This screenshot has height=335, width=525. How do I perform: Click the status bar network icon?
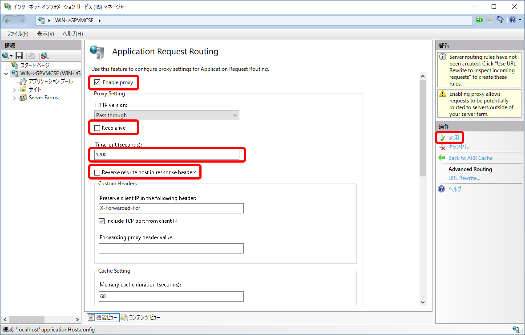click(516, 329)
